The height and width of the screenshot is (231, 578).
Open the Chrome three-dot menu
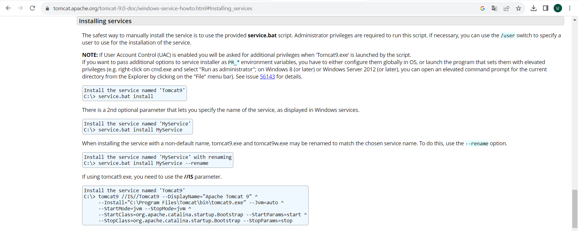point(570,8)
